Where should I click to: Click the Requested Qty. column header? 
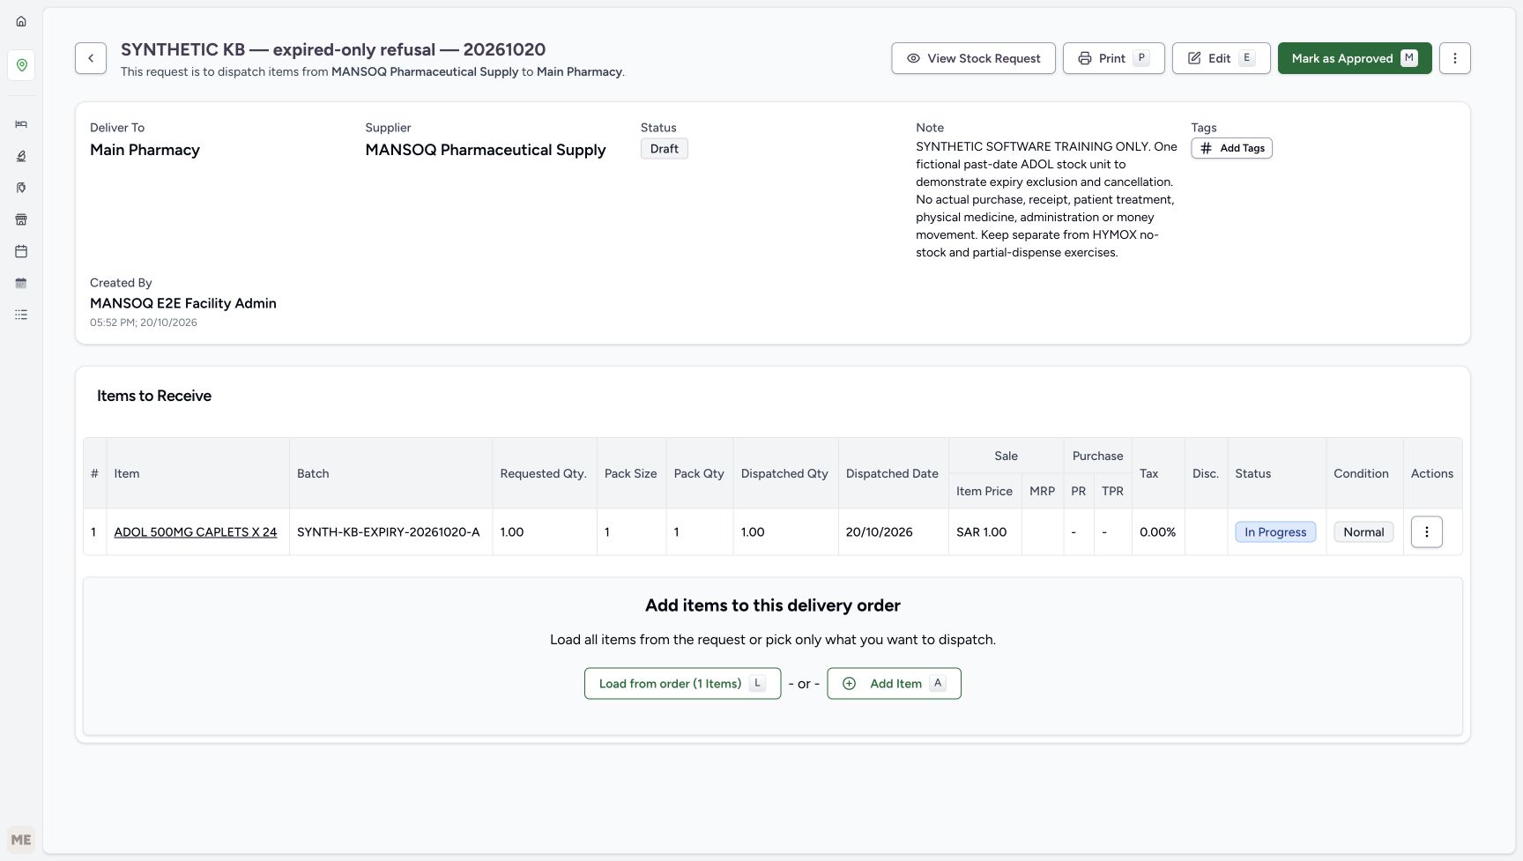pos(543,473)
